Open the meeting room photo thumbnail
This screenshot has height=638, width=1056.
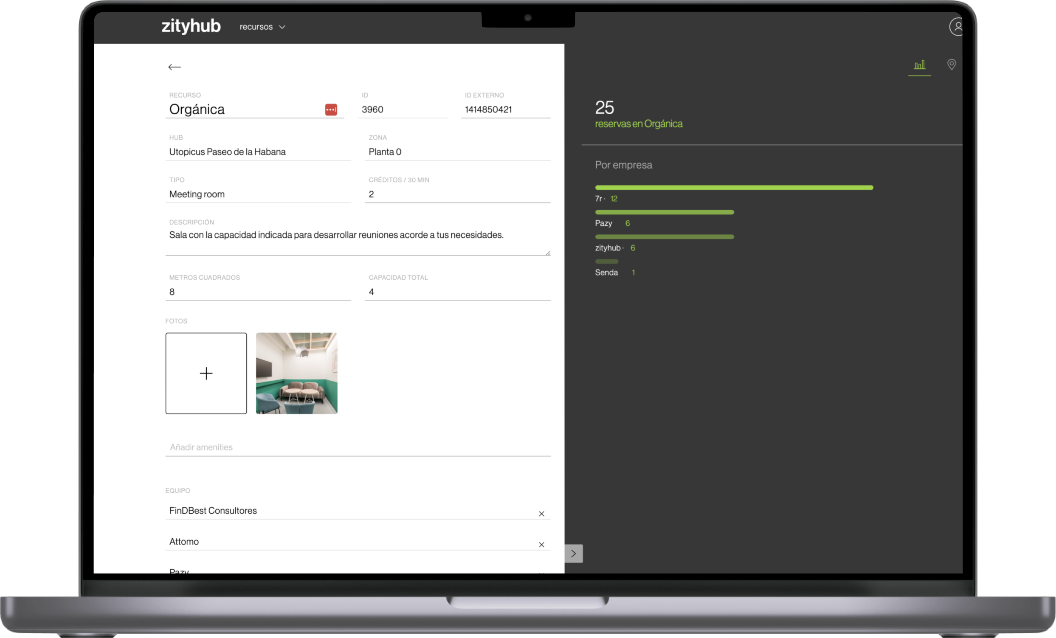point(296,373)
